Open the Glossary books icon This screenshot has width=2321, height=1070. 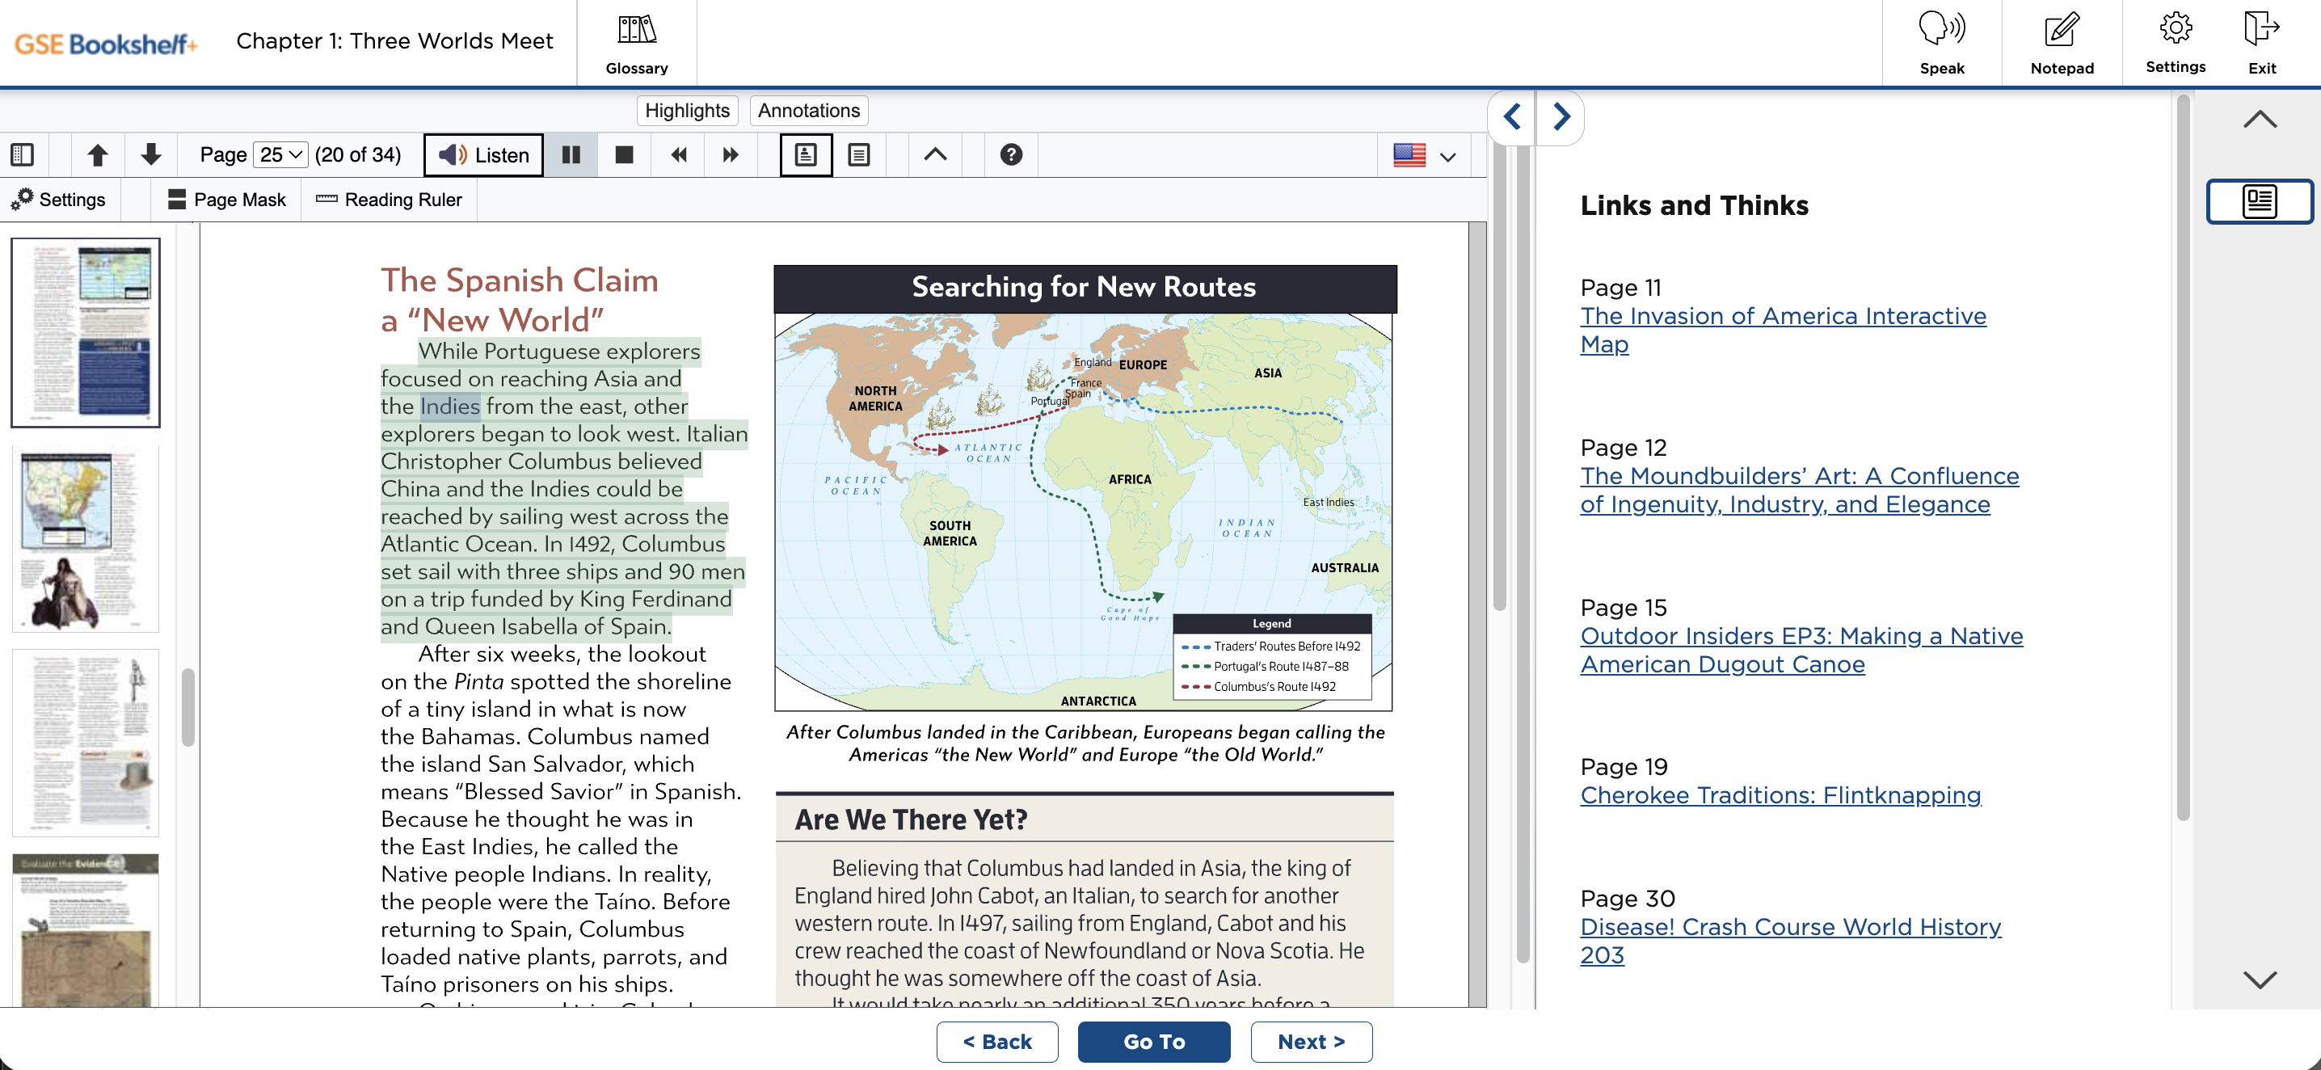pyautogui.click(x=636, y=42)
